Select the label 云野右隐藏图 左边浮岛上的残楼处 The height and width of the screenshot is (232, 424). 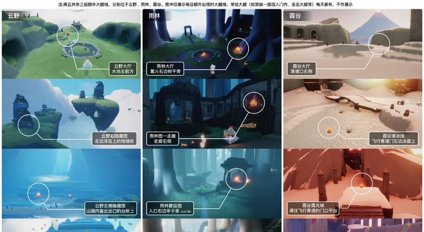114,139
